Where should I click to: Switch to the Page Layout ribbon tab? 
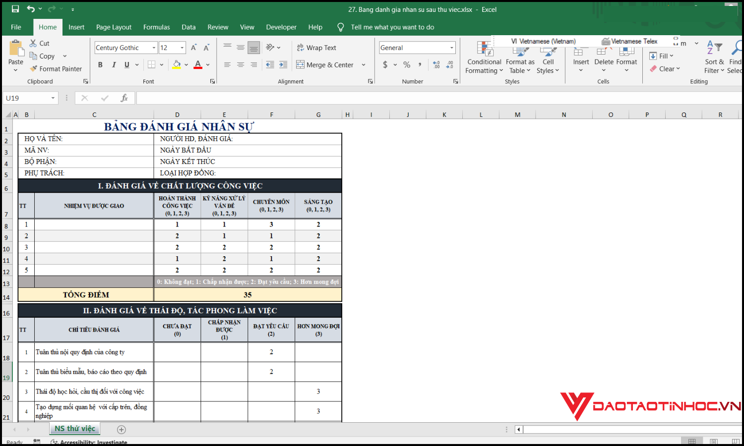point(114,27)
